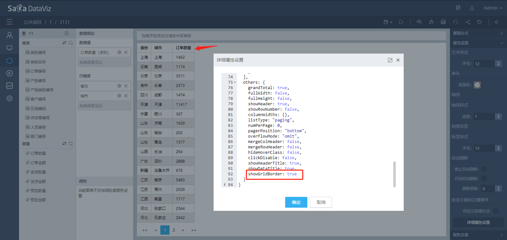Open the 背景色 color swatch
This screenshot has height=240, width=507.
tap(477, 85)
